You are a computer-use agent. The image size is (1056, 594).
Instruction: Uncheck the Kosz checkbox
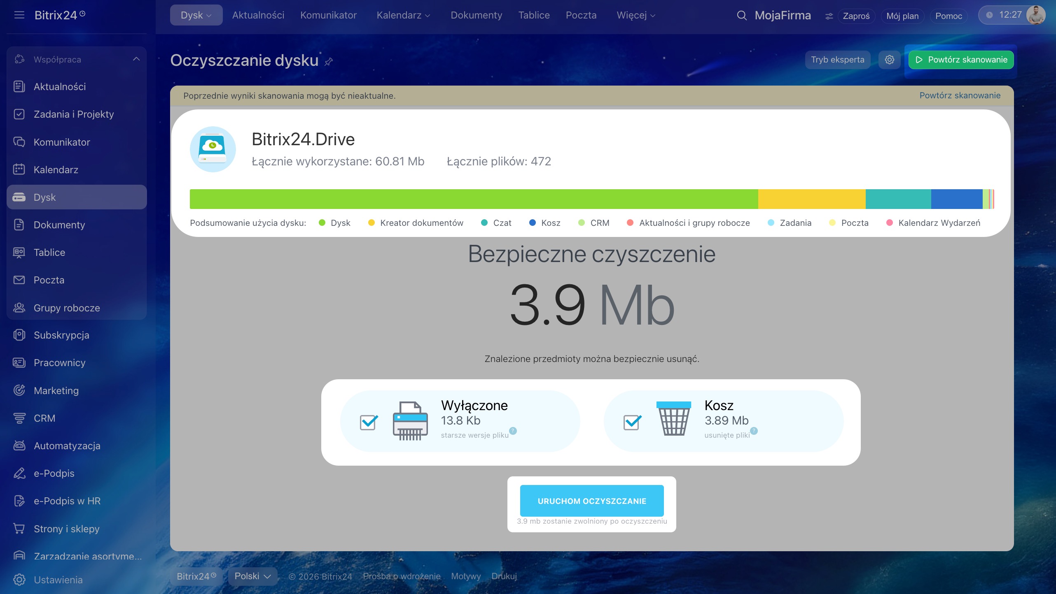pyautogui.click(x=632, y=422)
